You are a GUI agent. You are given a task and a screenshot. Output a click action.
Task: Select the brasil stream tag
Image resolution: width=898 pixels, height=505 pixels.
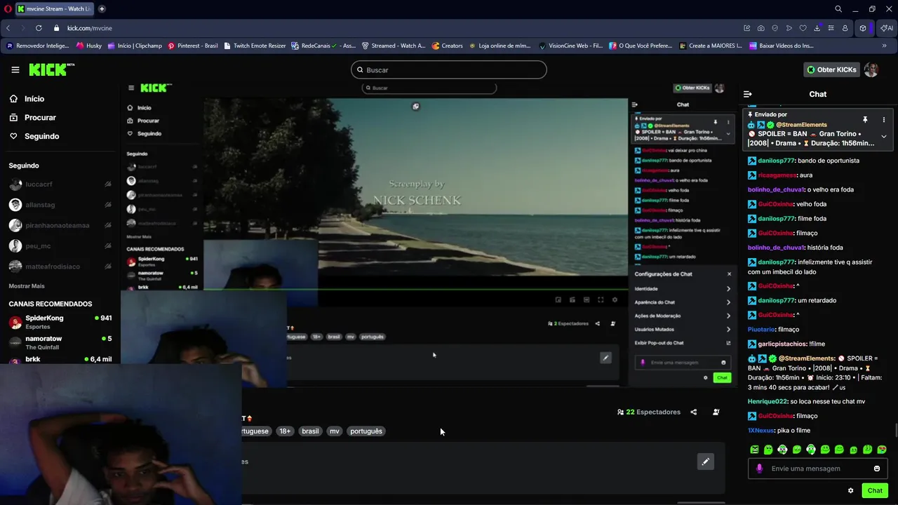[x=310, y=431]
